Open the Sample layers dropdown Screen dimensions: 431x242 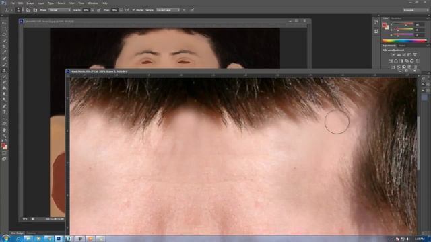(x=168, y=10)
